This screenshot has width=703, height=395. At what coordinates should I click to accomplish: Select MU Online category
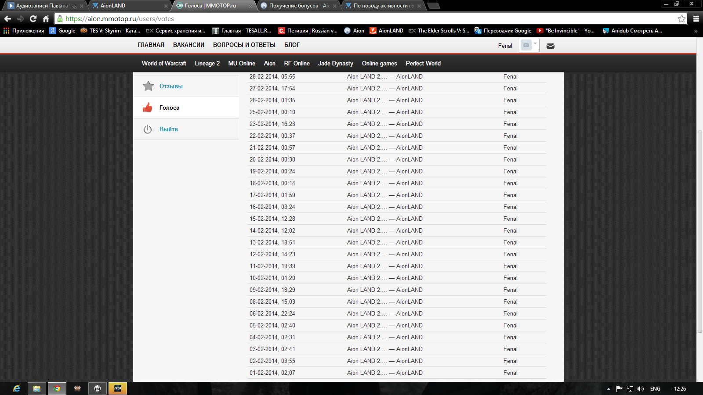click(242, 63)
